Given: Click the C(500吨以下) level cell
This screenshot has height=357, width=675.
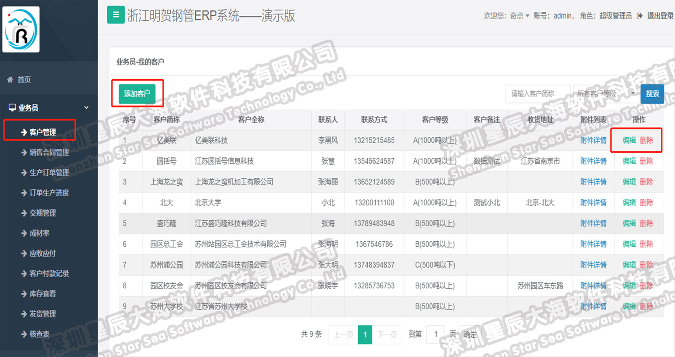Looking at the screenshot, I should click(x=435, y=265).
